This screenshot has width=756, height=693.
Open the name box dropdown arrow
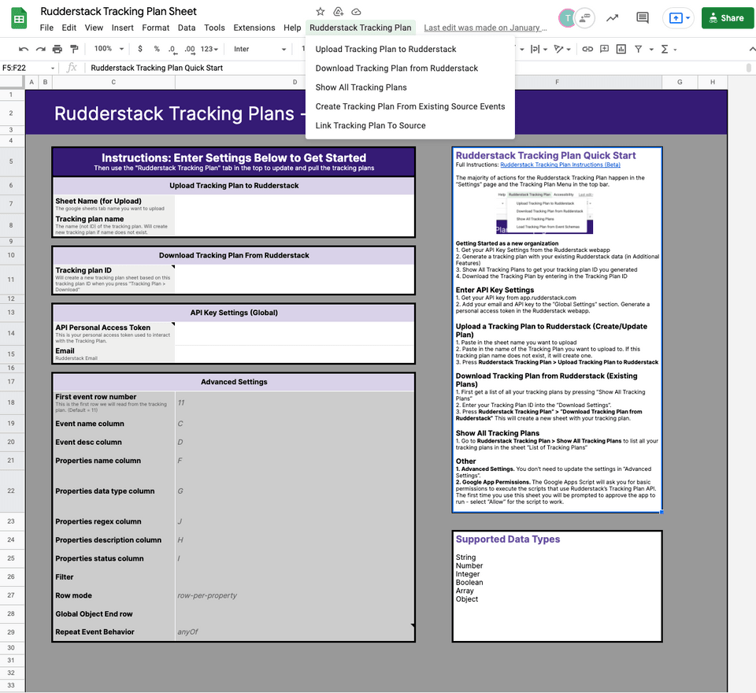(53, 68)
